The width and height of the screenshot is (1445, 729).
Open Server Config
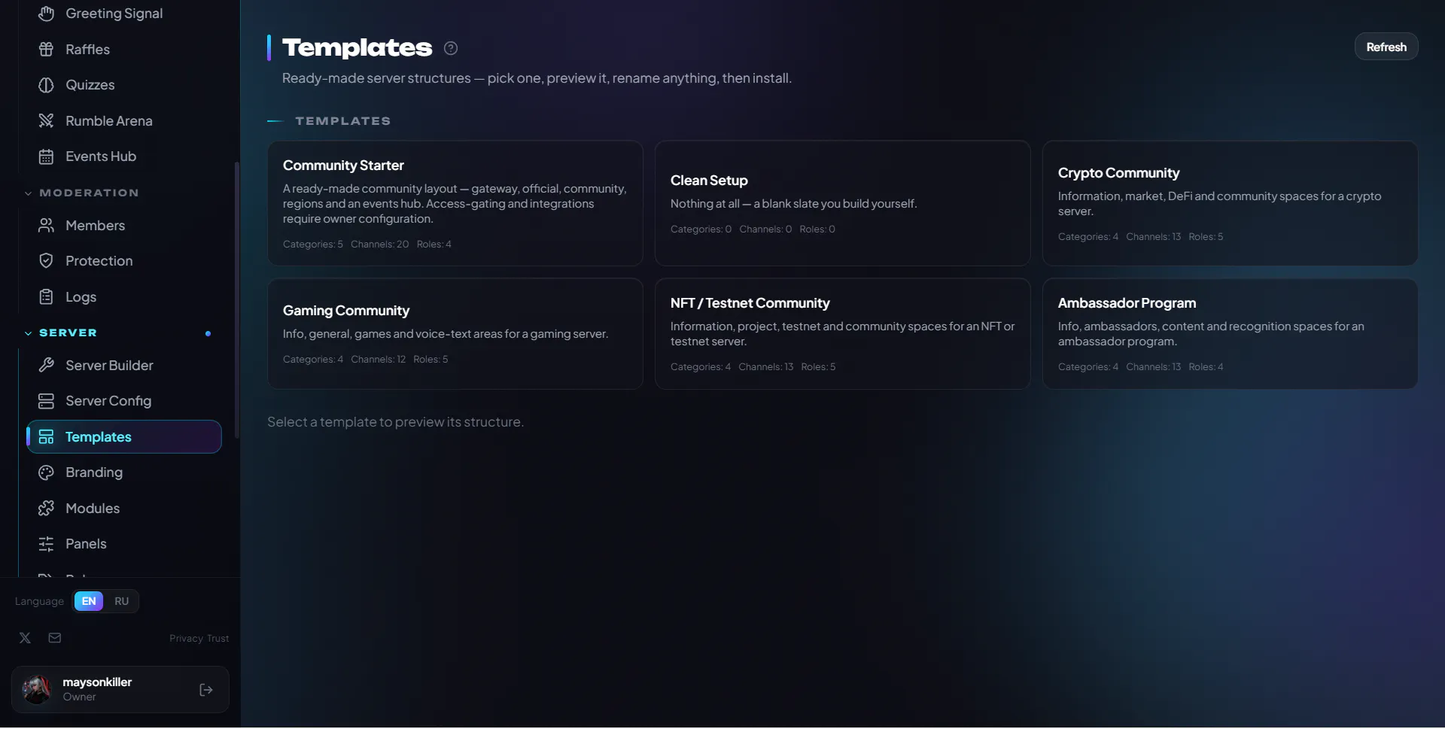click(124, 401)
